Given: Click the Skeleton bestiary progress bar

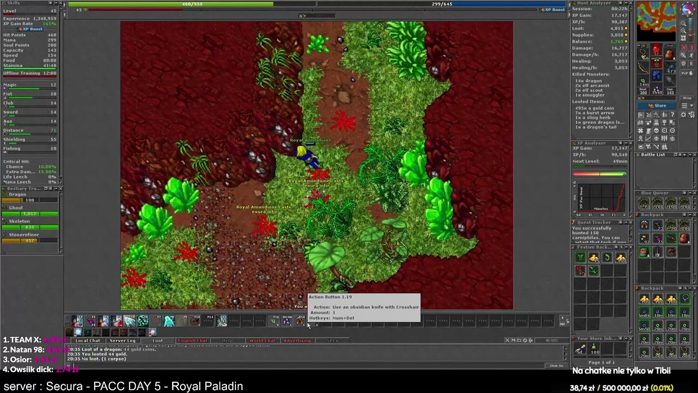Looking at the screenshot, I should [x=30, y=227].
